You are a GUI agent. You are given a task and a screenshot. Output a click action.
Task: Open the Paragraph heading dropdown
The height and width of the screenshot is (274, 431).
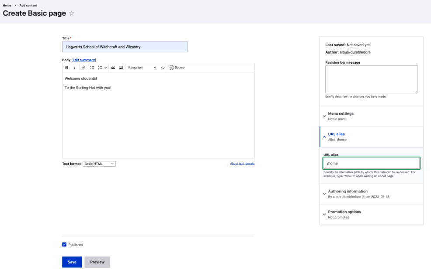coord(142,68)
